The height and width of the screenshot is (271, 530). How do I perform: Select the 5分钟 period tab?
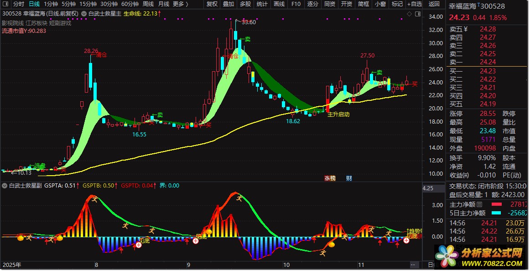pyautogui.click(x=68, y=4)
